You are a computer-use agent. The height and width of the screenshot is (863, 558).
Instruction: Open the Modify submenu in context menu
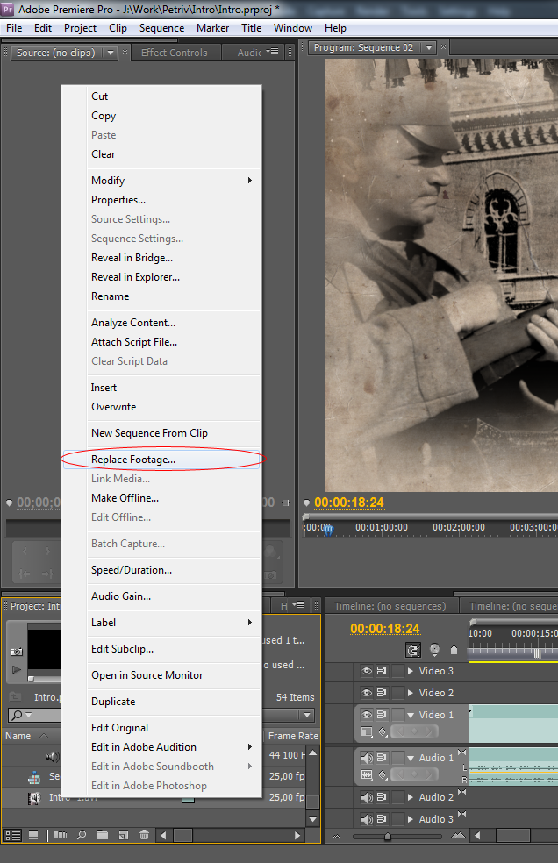click(x=172, y=181)
